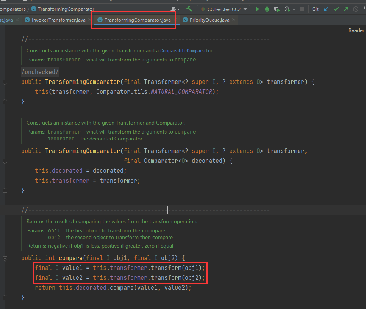Select the TransformingComparator.java tab
Viewport: 366px width, 309px height.
coord(138,20)
